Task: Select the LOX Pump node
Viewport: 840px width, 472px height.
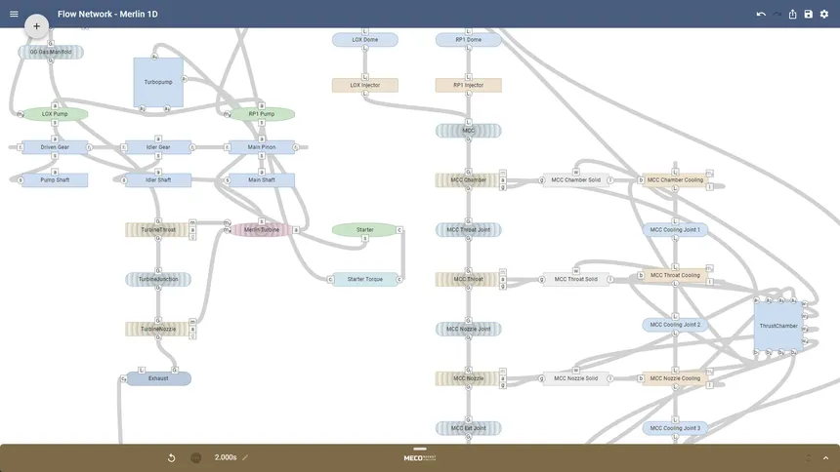Action: click(55, 114)
